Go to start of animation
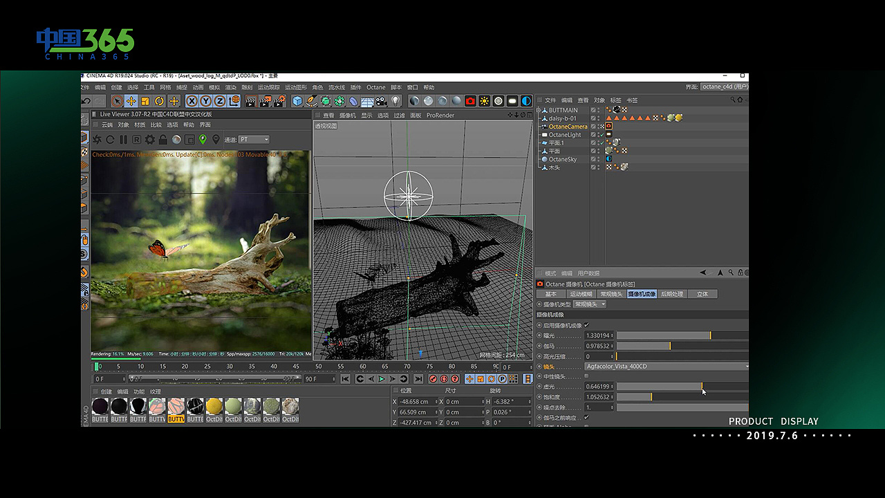 pyautogui.click(x=346, y=379)
